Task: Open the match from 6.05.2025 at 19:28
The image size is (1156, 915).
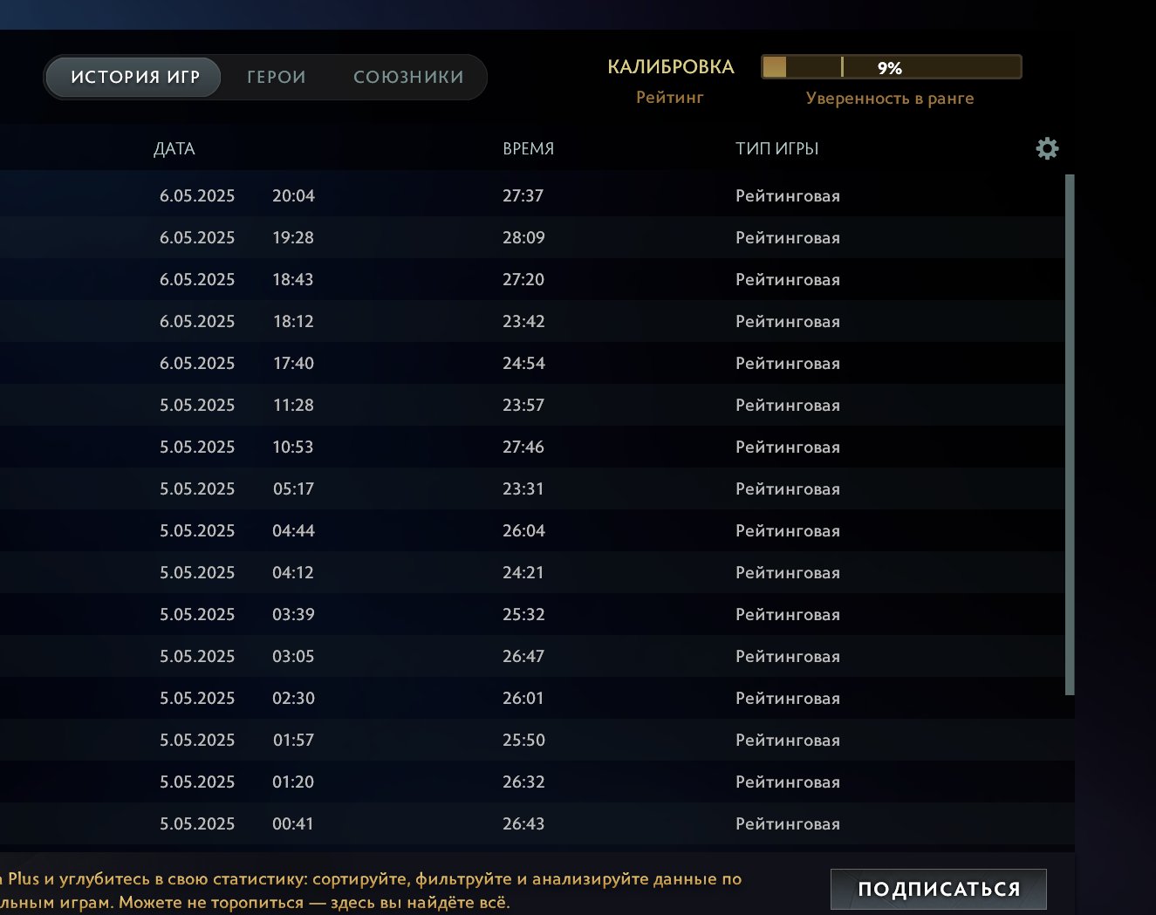Action: click(523, 237)
